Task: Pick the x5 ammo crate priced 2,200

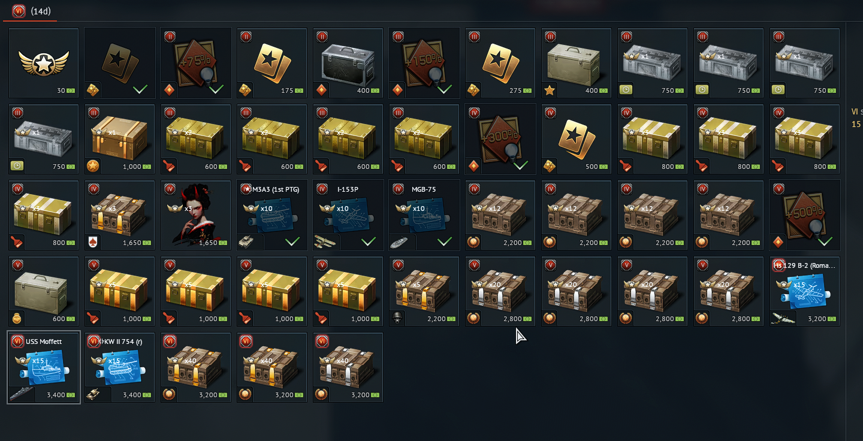Action: point(424,291)
